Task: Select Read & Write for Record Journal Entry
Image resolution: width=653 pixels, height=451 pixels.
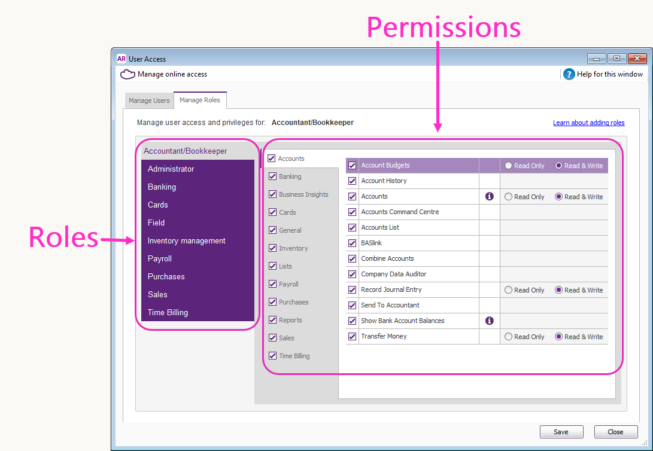Action: [559, 290]
